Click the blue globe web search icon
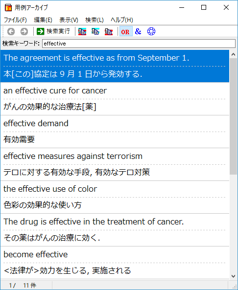 click(x=151, y=31)
